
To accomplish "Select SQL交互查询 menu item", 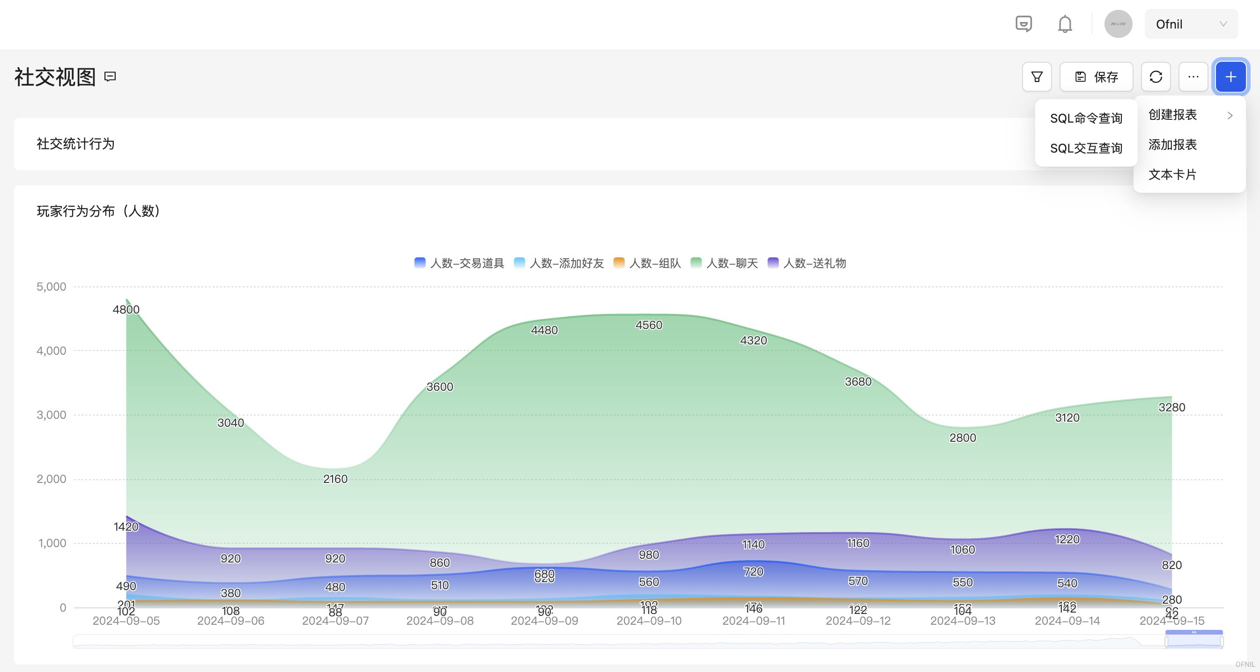I will tap(1086, 148).
